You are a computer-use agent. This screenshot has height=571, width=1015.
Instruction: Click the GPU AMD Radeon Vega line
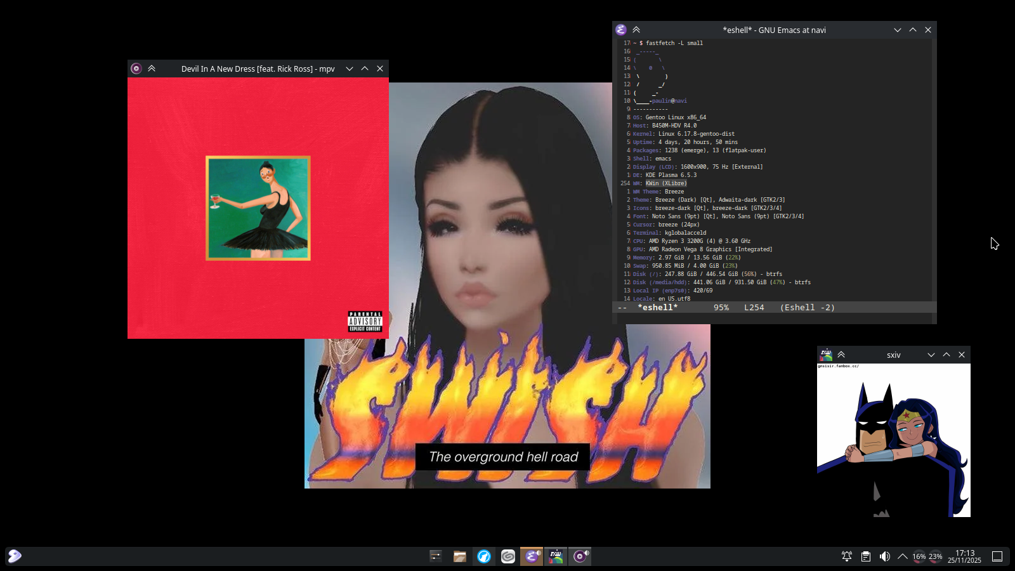(702, 249)
